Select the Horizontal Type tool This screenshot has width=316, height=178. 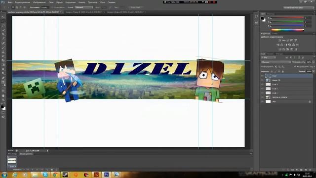click(x=3, y=83)
